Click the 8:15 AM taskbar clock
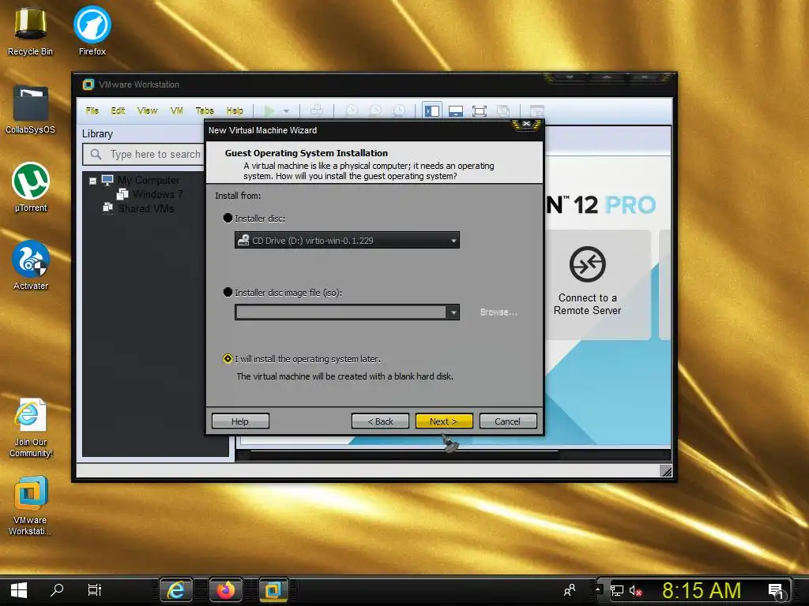The width and height of the screenshot is (809, 606). pos(702,590)
